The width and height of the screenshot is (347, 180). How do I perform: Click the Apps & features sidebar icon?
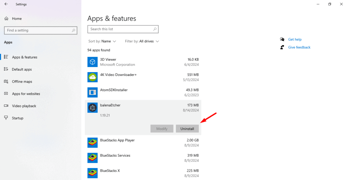click(x=6, y=57)
